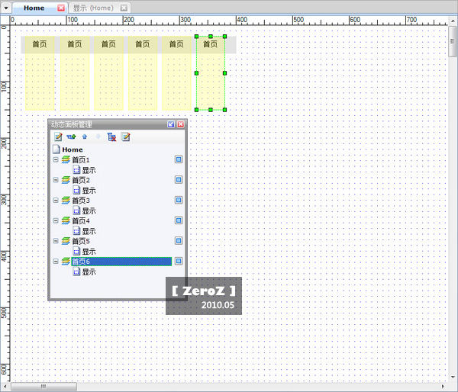Toggle the blue view square for 首页6
This screenshot has width=458, height=392.
point(179,261)
